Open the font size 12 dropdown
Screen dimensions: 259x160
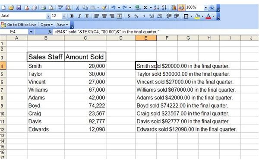pyautogui.click(x=64, y=16)
